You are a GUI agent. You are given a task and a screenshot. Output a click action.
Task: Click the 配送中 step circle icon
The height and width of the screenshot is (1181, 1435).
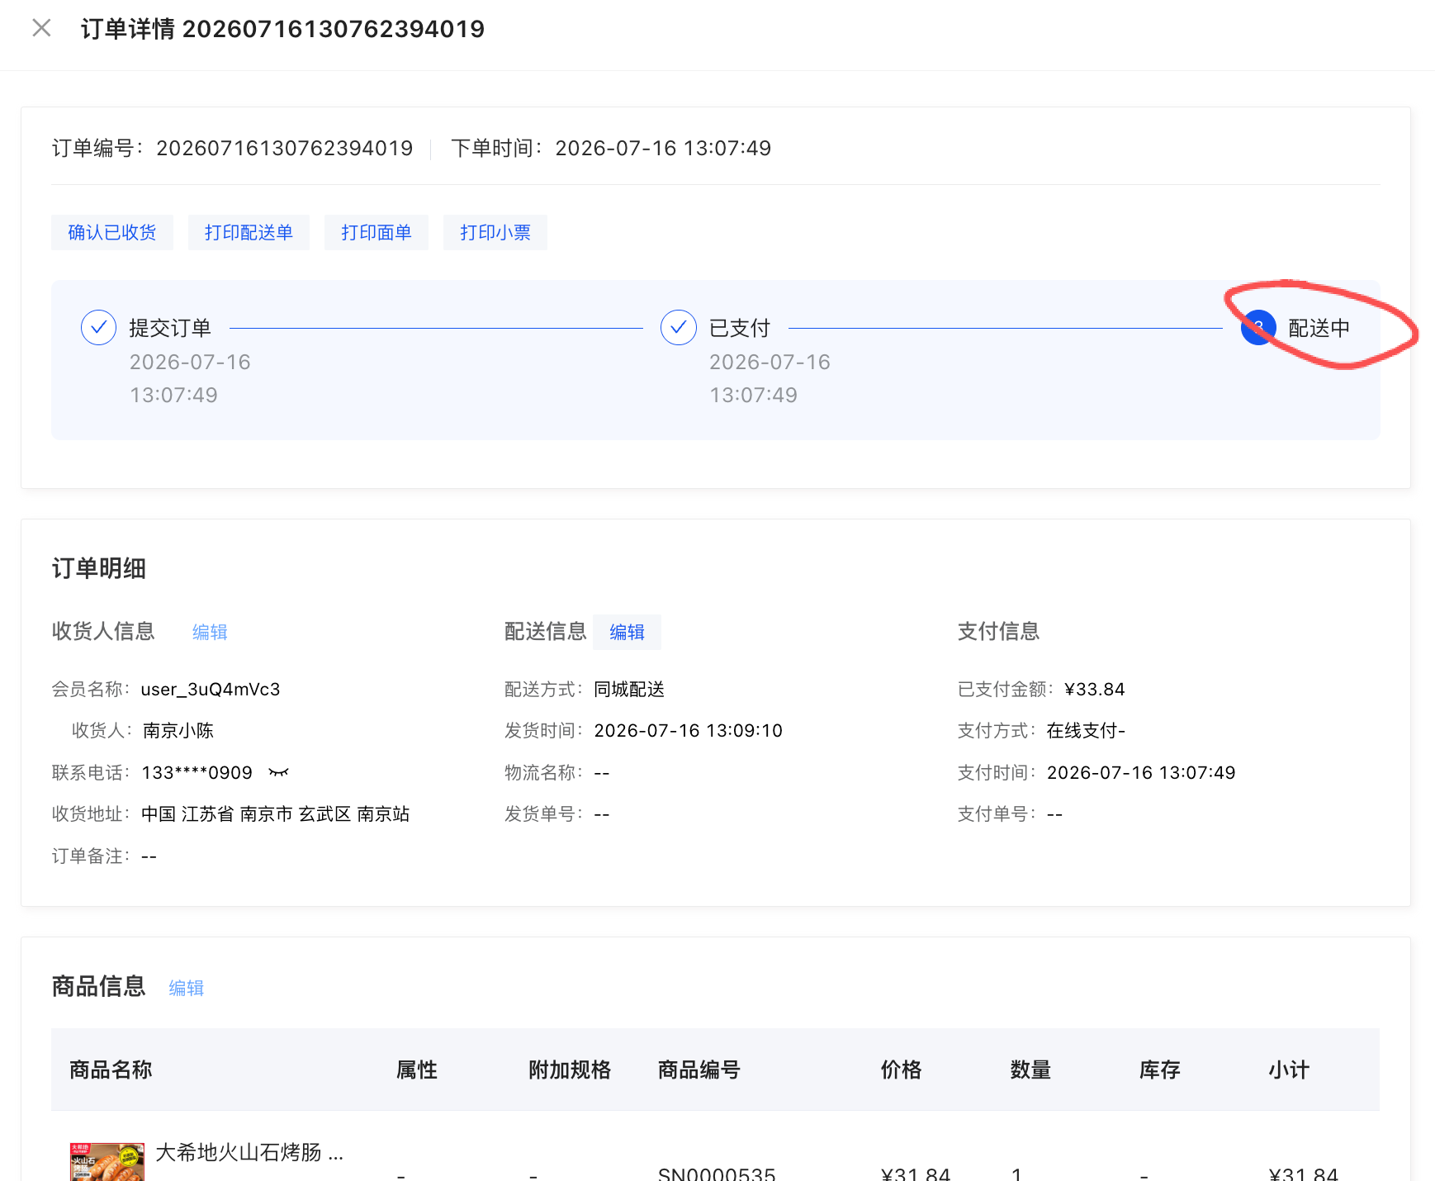click(x=1258, y=328)
